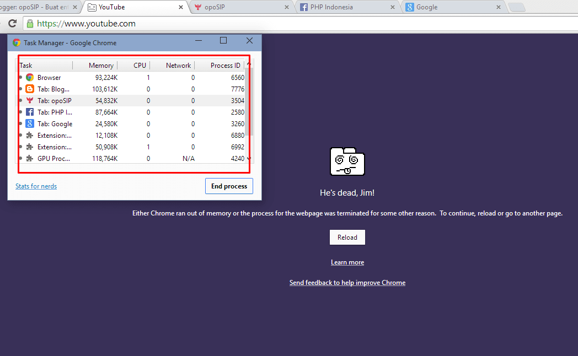This screenshot has height=356, width=578.
Task: Click puzzle icon of 12,108K extension
Action: 30,135
